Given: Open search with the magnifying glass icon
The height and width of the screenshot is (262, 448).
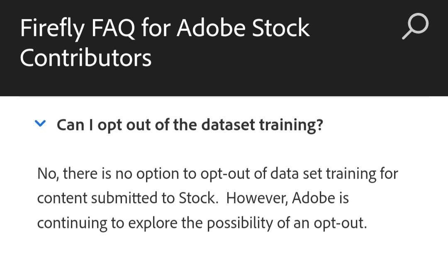Looking at the screenshot, I should pos(415,27).
